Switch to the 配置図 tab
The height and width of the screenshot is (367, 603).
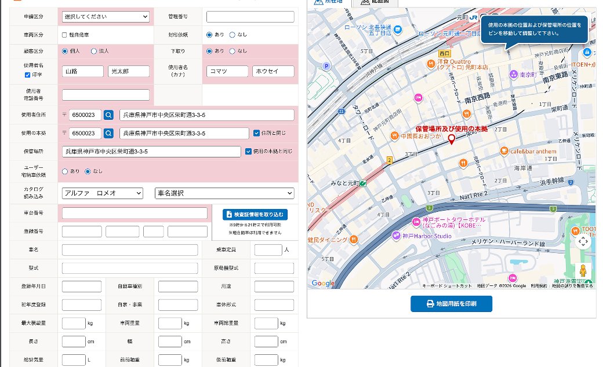[x=375, y=2]
